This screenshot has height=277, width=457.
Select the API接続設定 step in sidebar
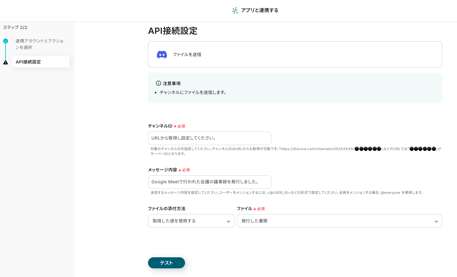pos(40,62)
